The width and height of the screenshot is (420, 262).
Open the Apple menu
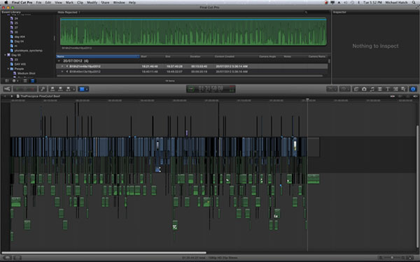click(6, 2)
